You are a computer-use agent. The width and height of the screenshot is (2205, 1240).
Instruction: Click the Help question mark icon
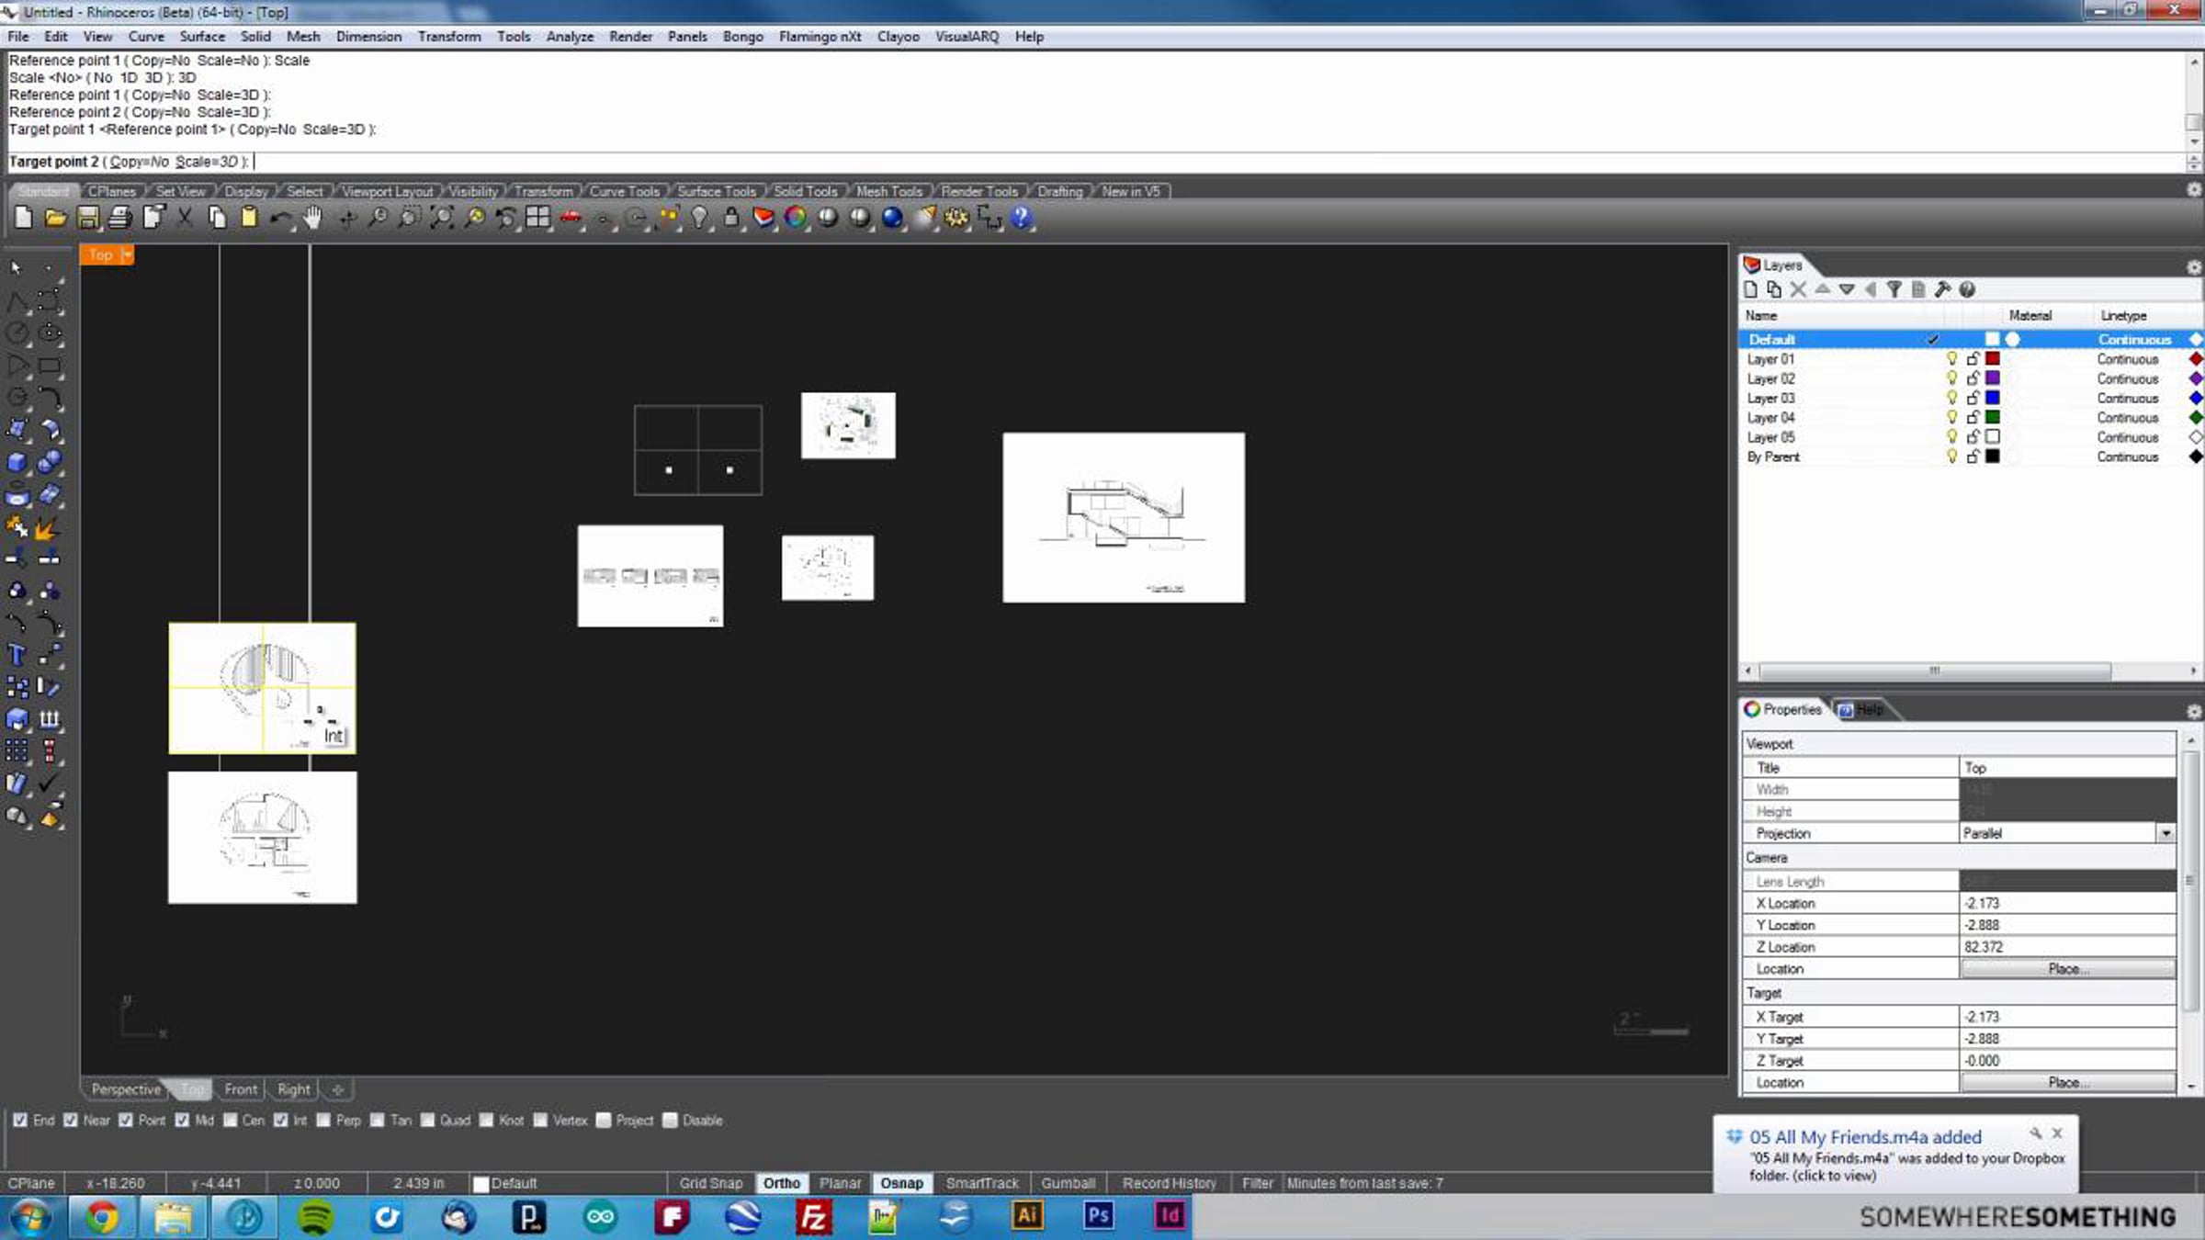click(1021, 219)
